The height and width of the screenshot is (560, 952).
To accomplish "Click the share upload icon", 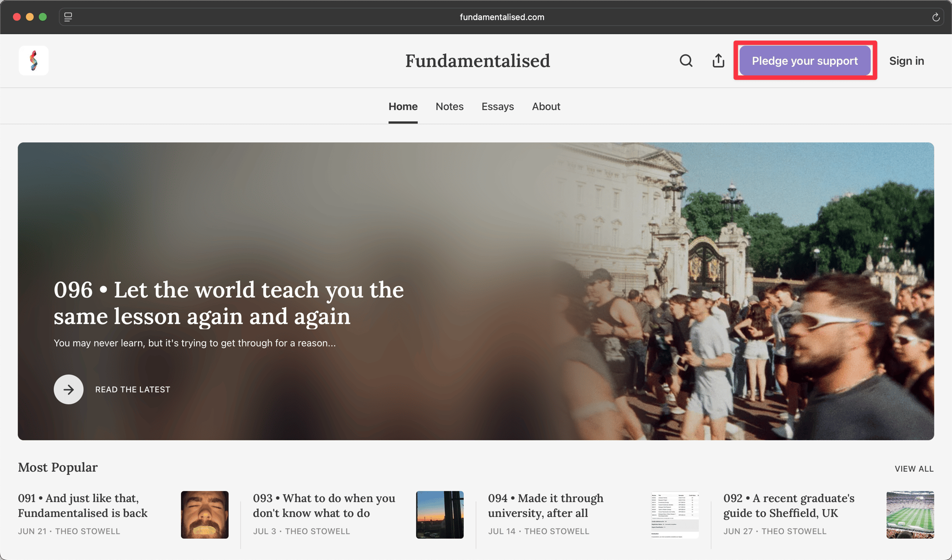I will 718,60.
